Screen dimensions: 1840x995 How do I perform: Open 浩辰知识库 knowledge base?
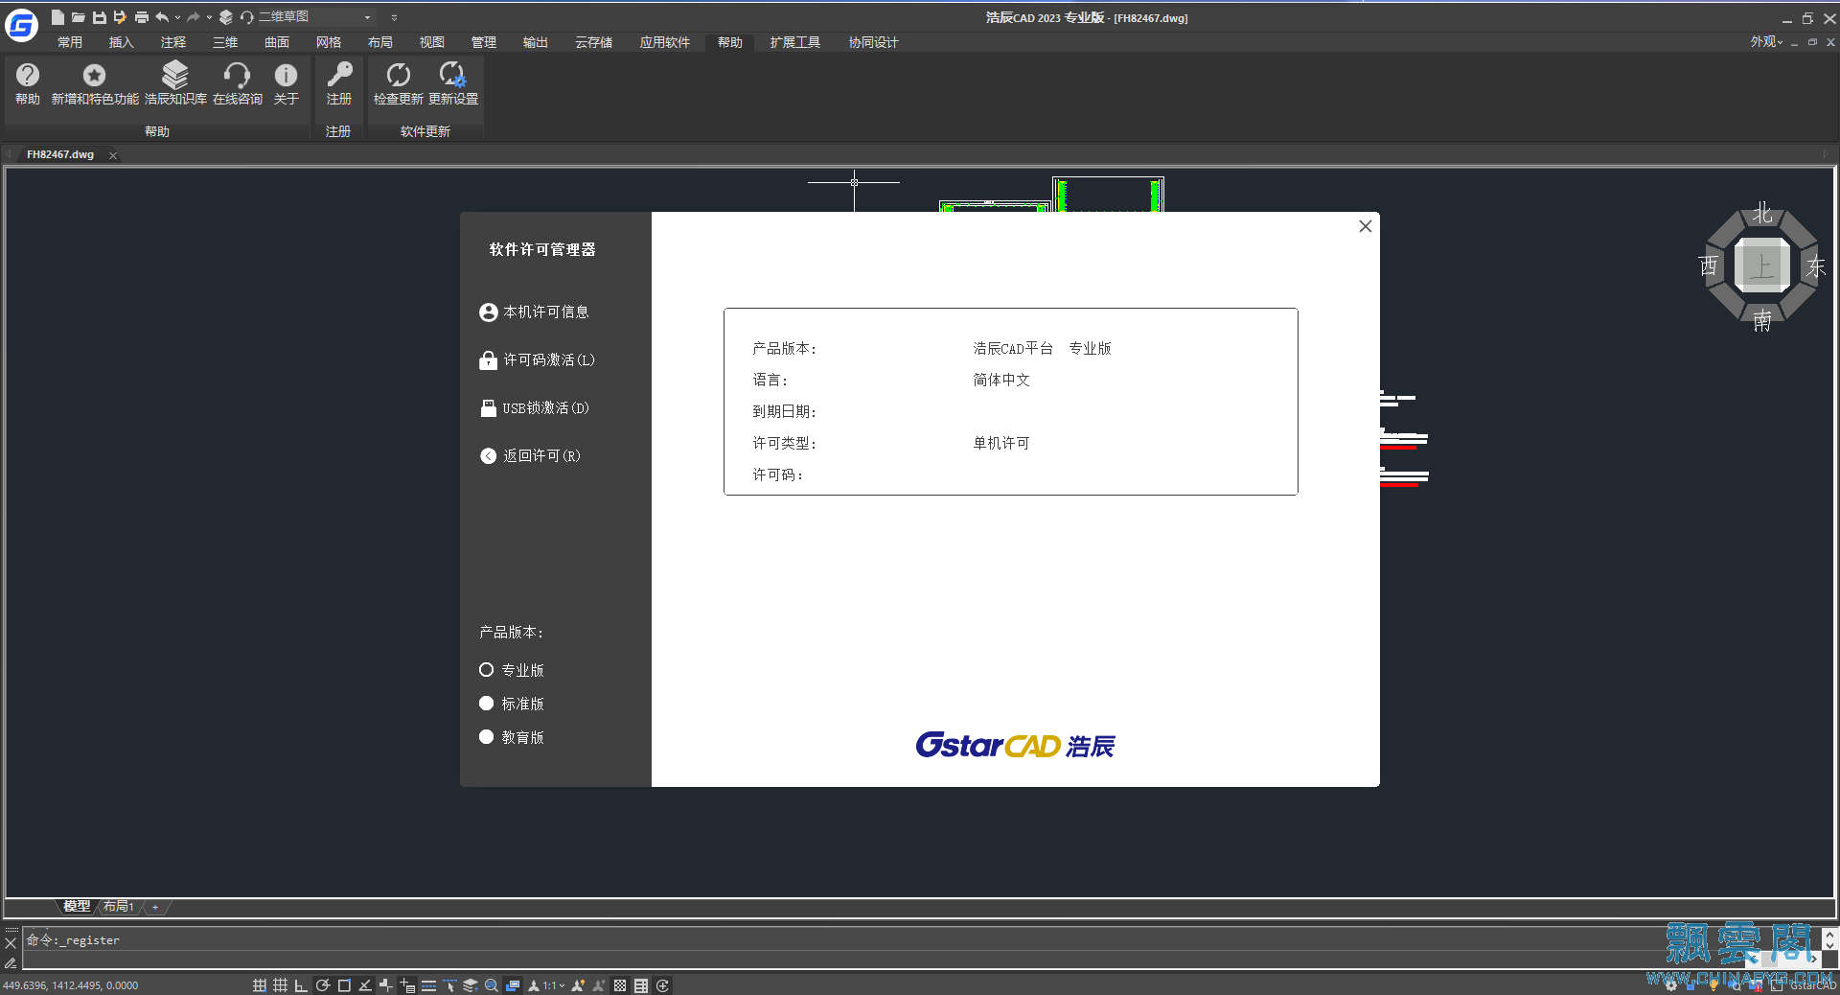point(175,82)
